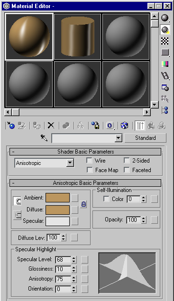Image resolution: width=174 pixels, height=301 pixels.
Task: Open the material name dropdown arrow
Action: (119, 138)
